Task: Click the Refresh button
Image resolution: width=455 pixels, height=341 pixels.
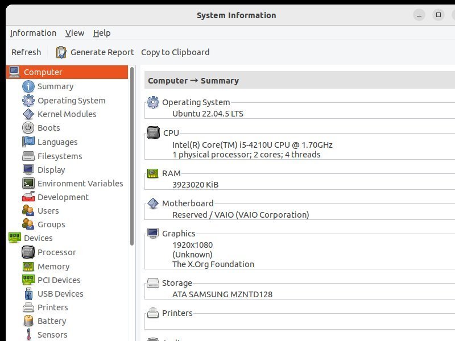Action: (x=26, y=52)
